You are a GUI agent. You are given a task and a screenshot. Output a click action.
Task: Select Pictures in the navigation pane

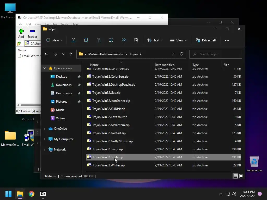coord(61,102)
